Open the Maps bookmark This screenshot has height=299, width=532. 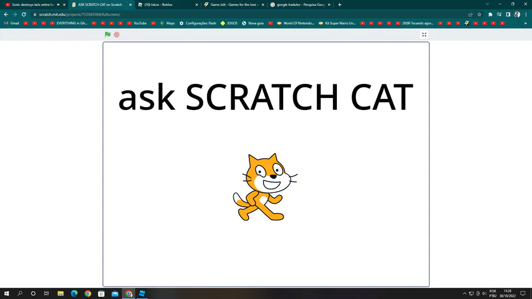click(168, 24)
